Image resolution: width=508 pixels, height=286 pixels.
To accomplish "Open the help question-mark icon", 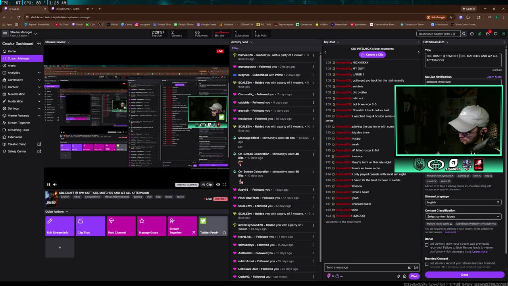I will (471, 34).
